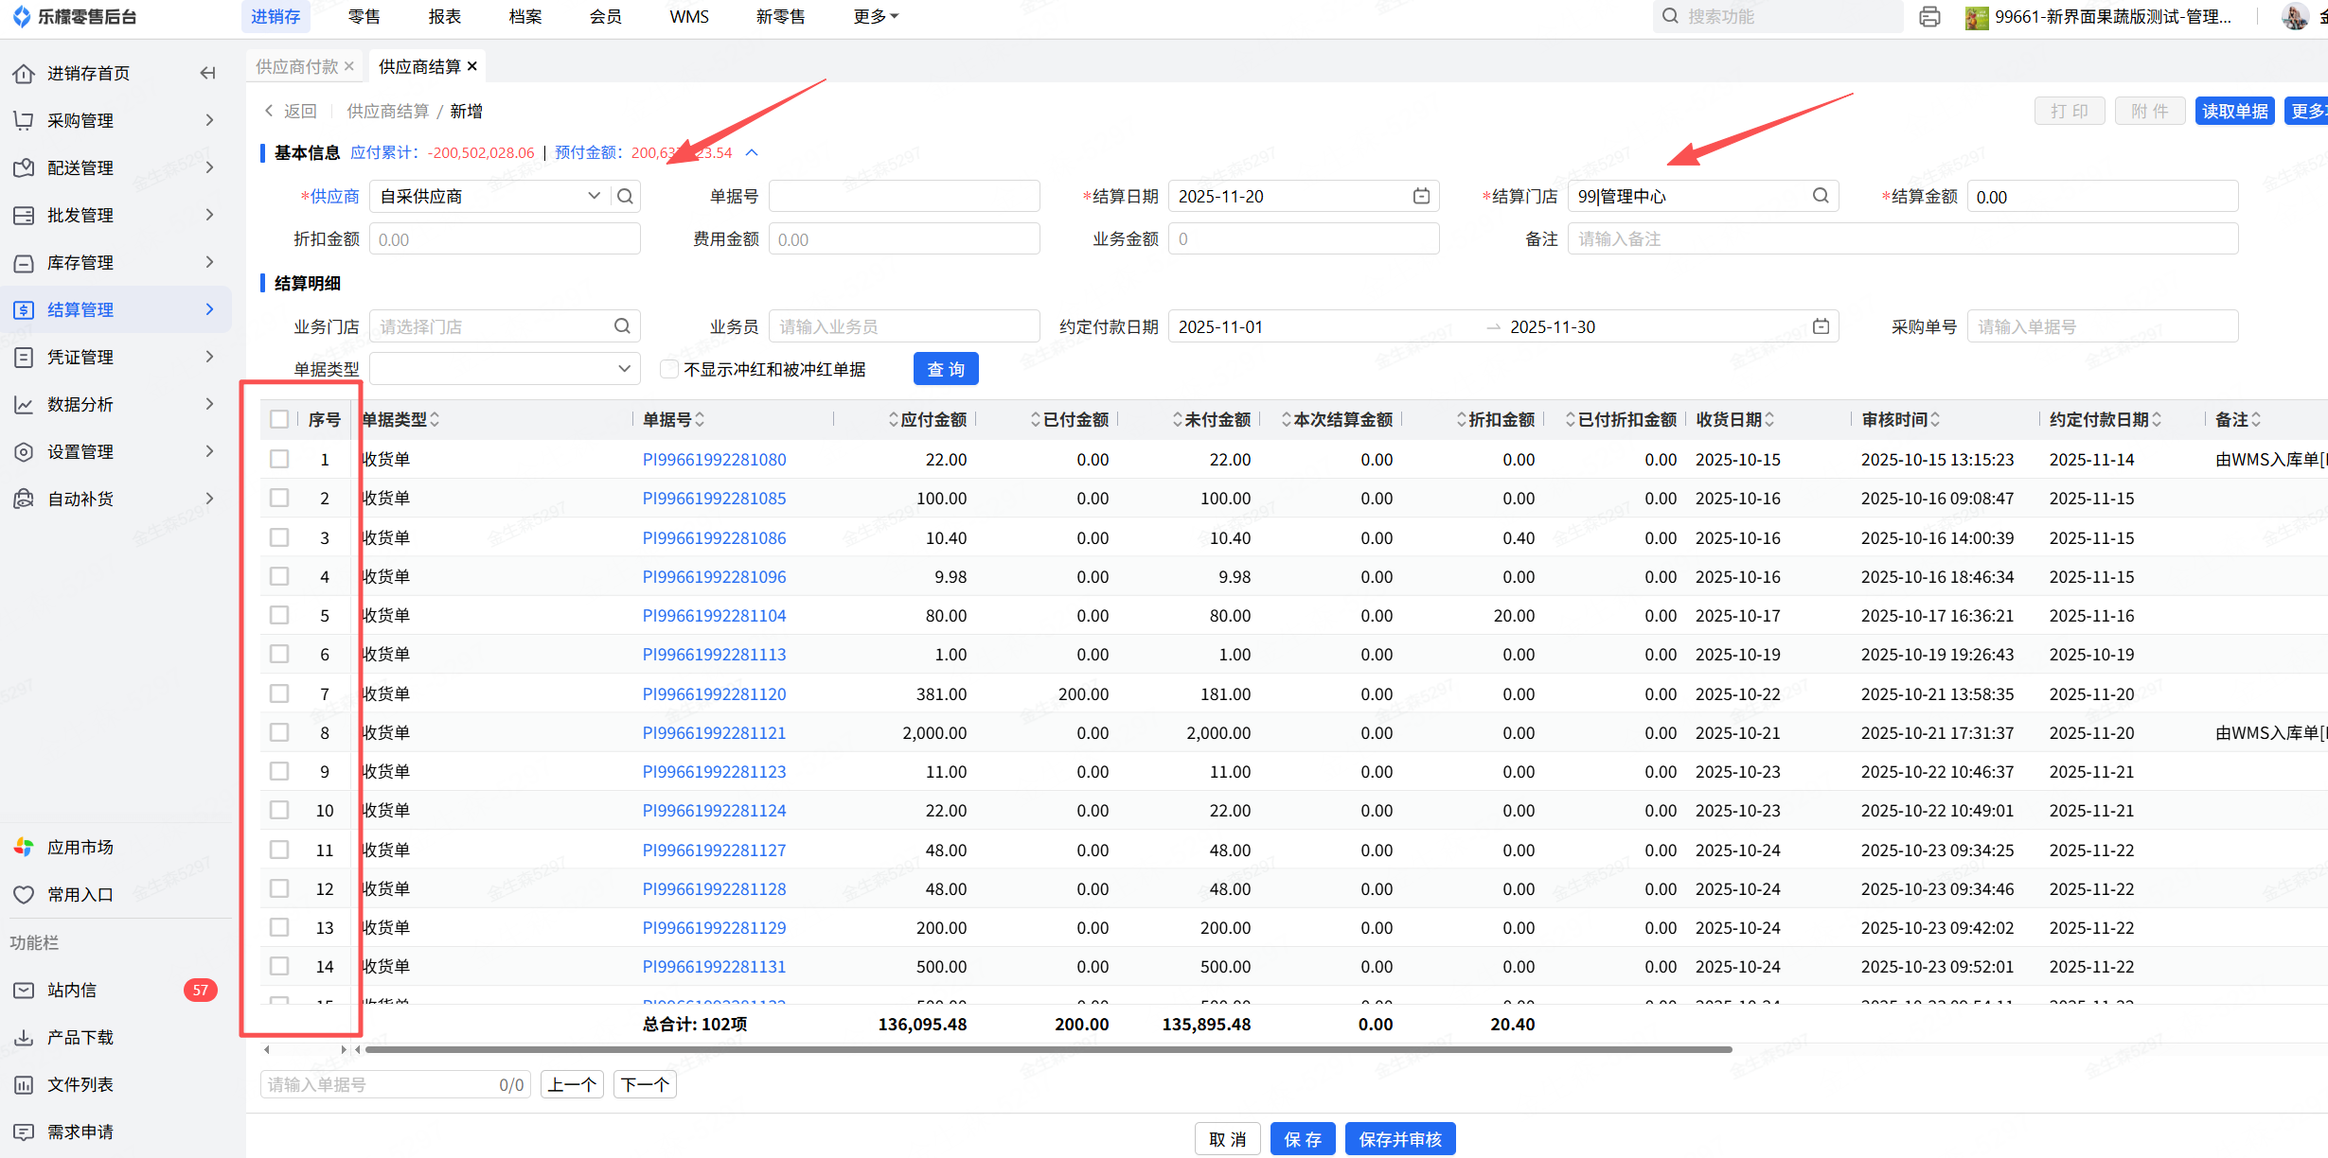This screenshot has height=1158, width=2328.
Task: Check the select-all header checkbox
Action: 279,419
